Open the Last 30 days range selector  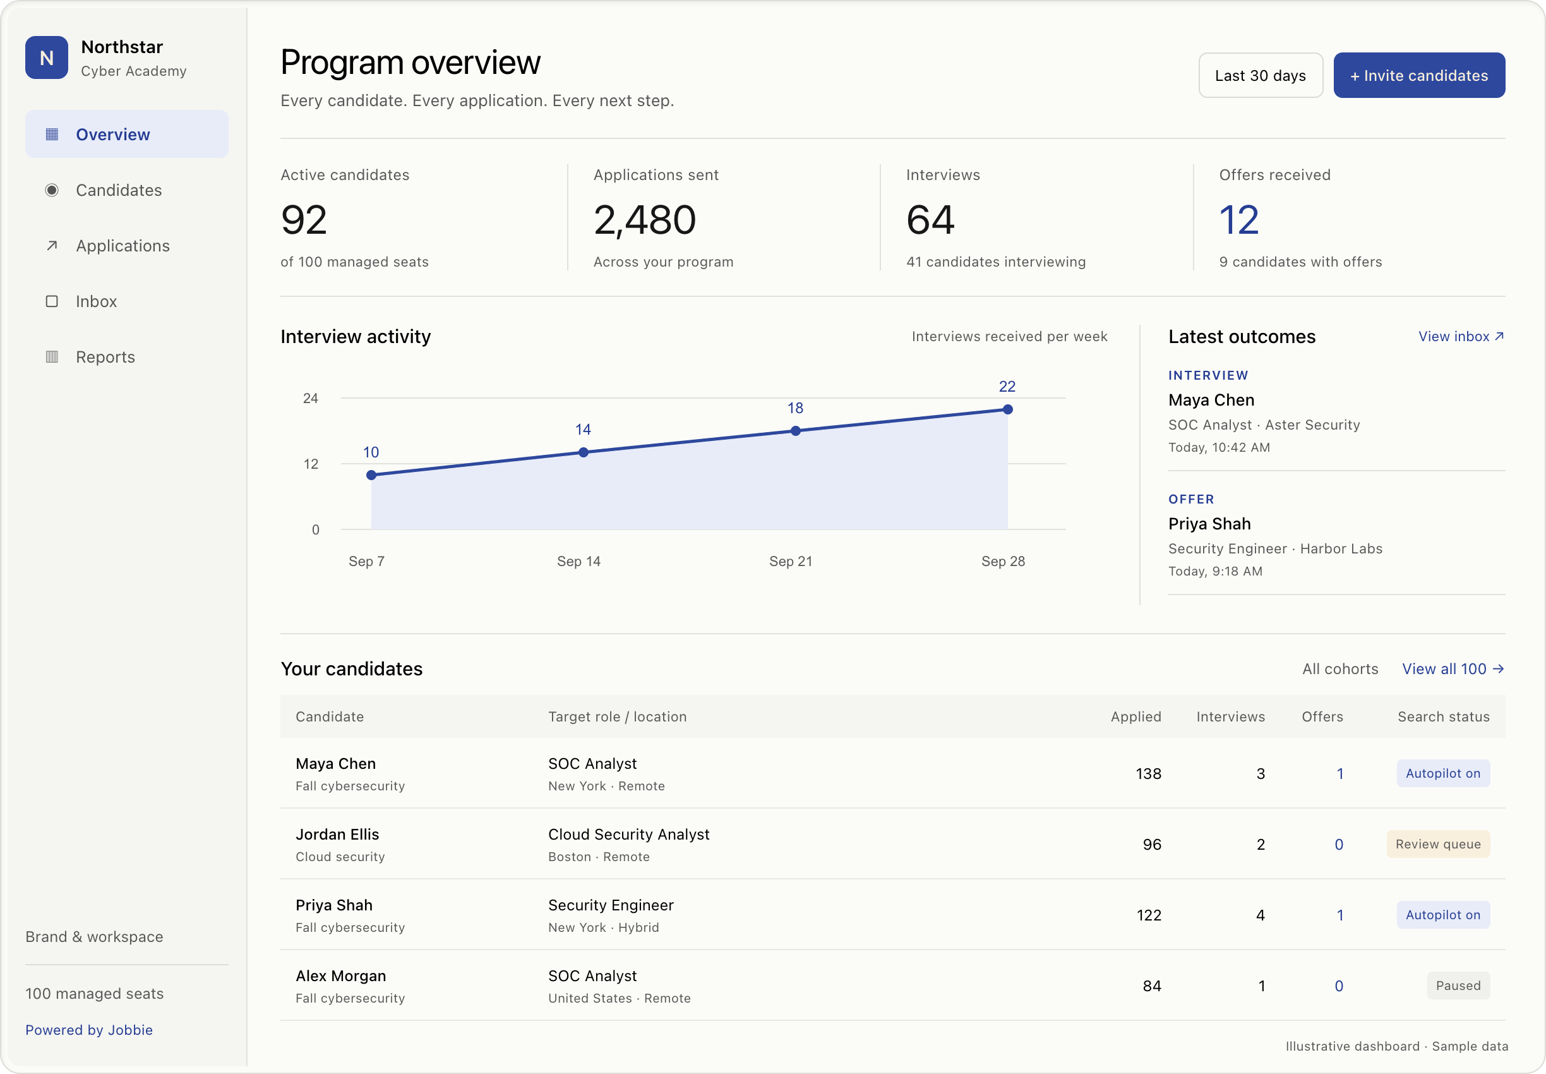1261,75
